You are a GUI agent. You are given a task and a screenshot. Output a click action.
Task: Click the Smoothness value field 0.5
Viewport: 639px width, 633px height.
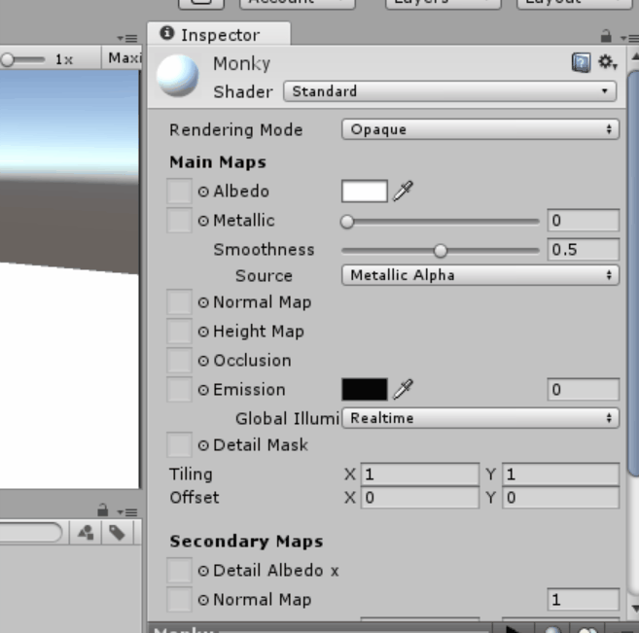coord(584,249)
